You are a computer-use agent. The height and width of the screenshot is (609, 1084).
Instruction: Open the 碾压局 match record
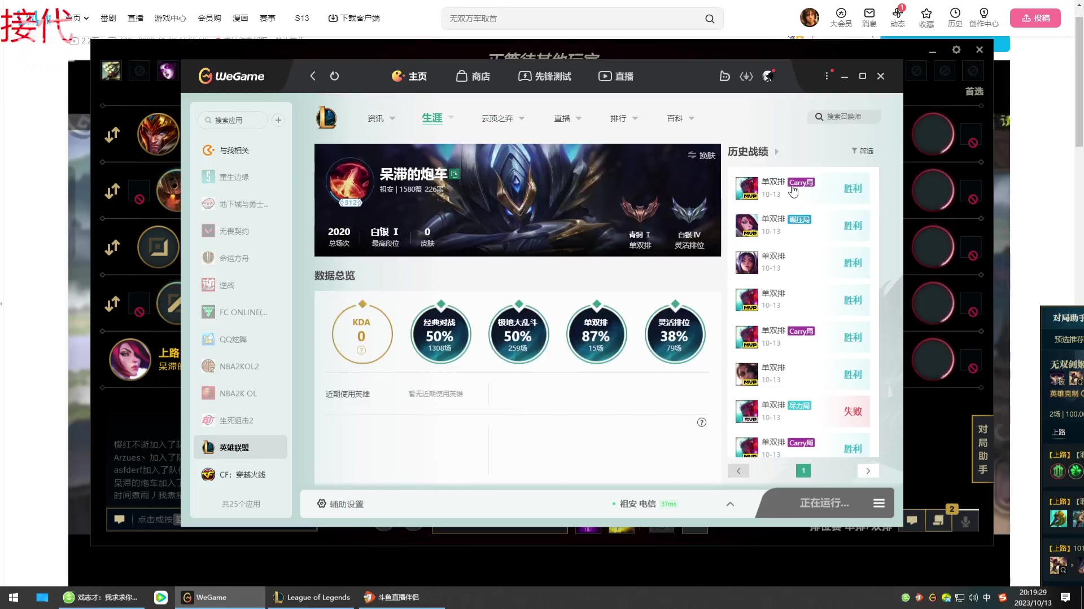[802, 225]
